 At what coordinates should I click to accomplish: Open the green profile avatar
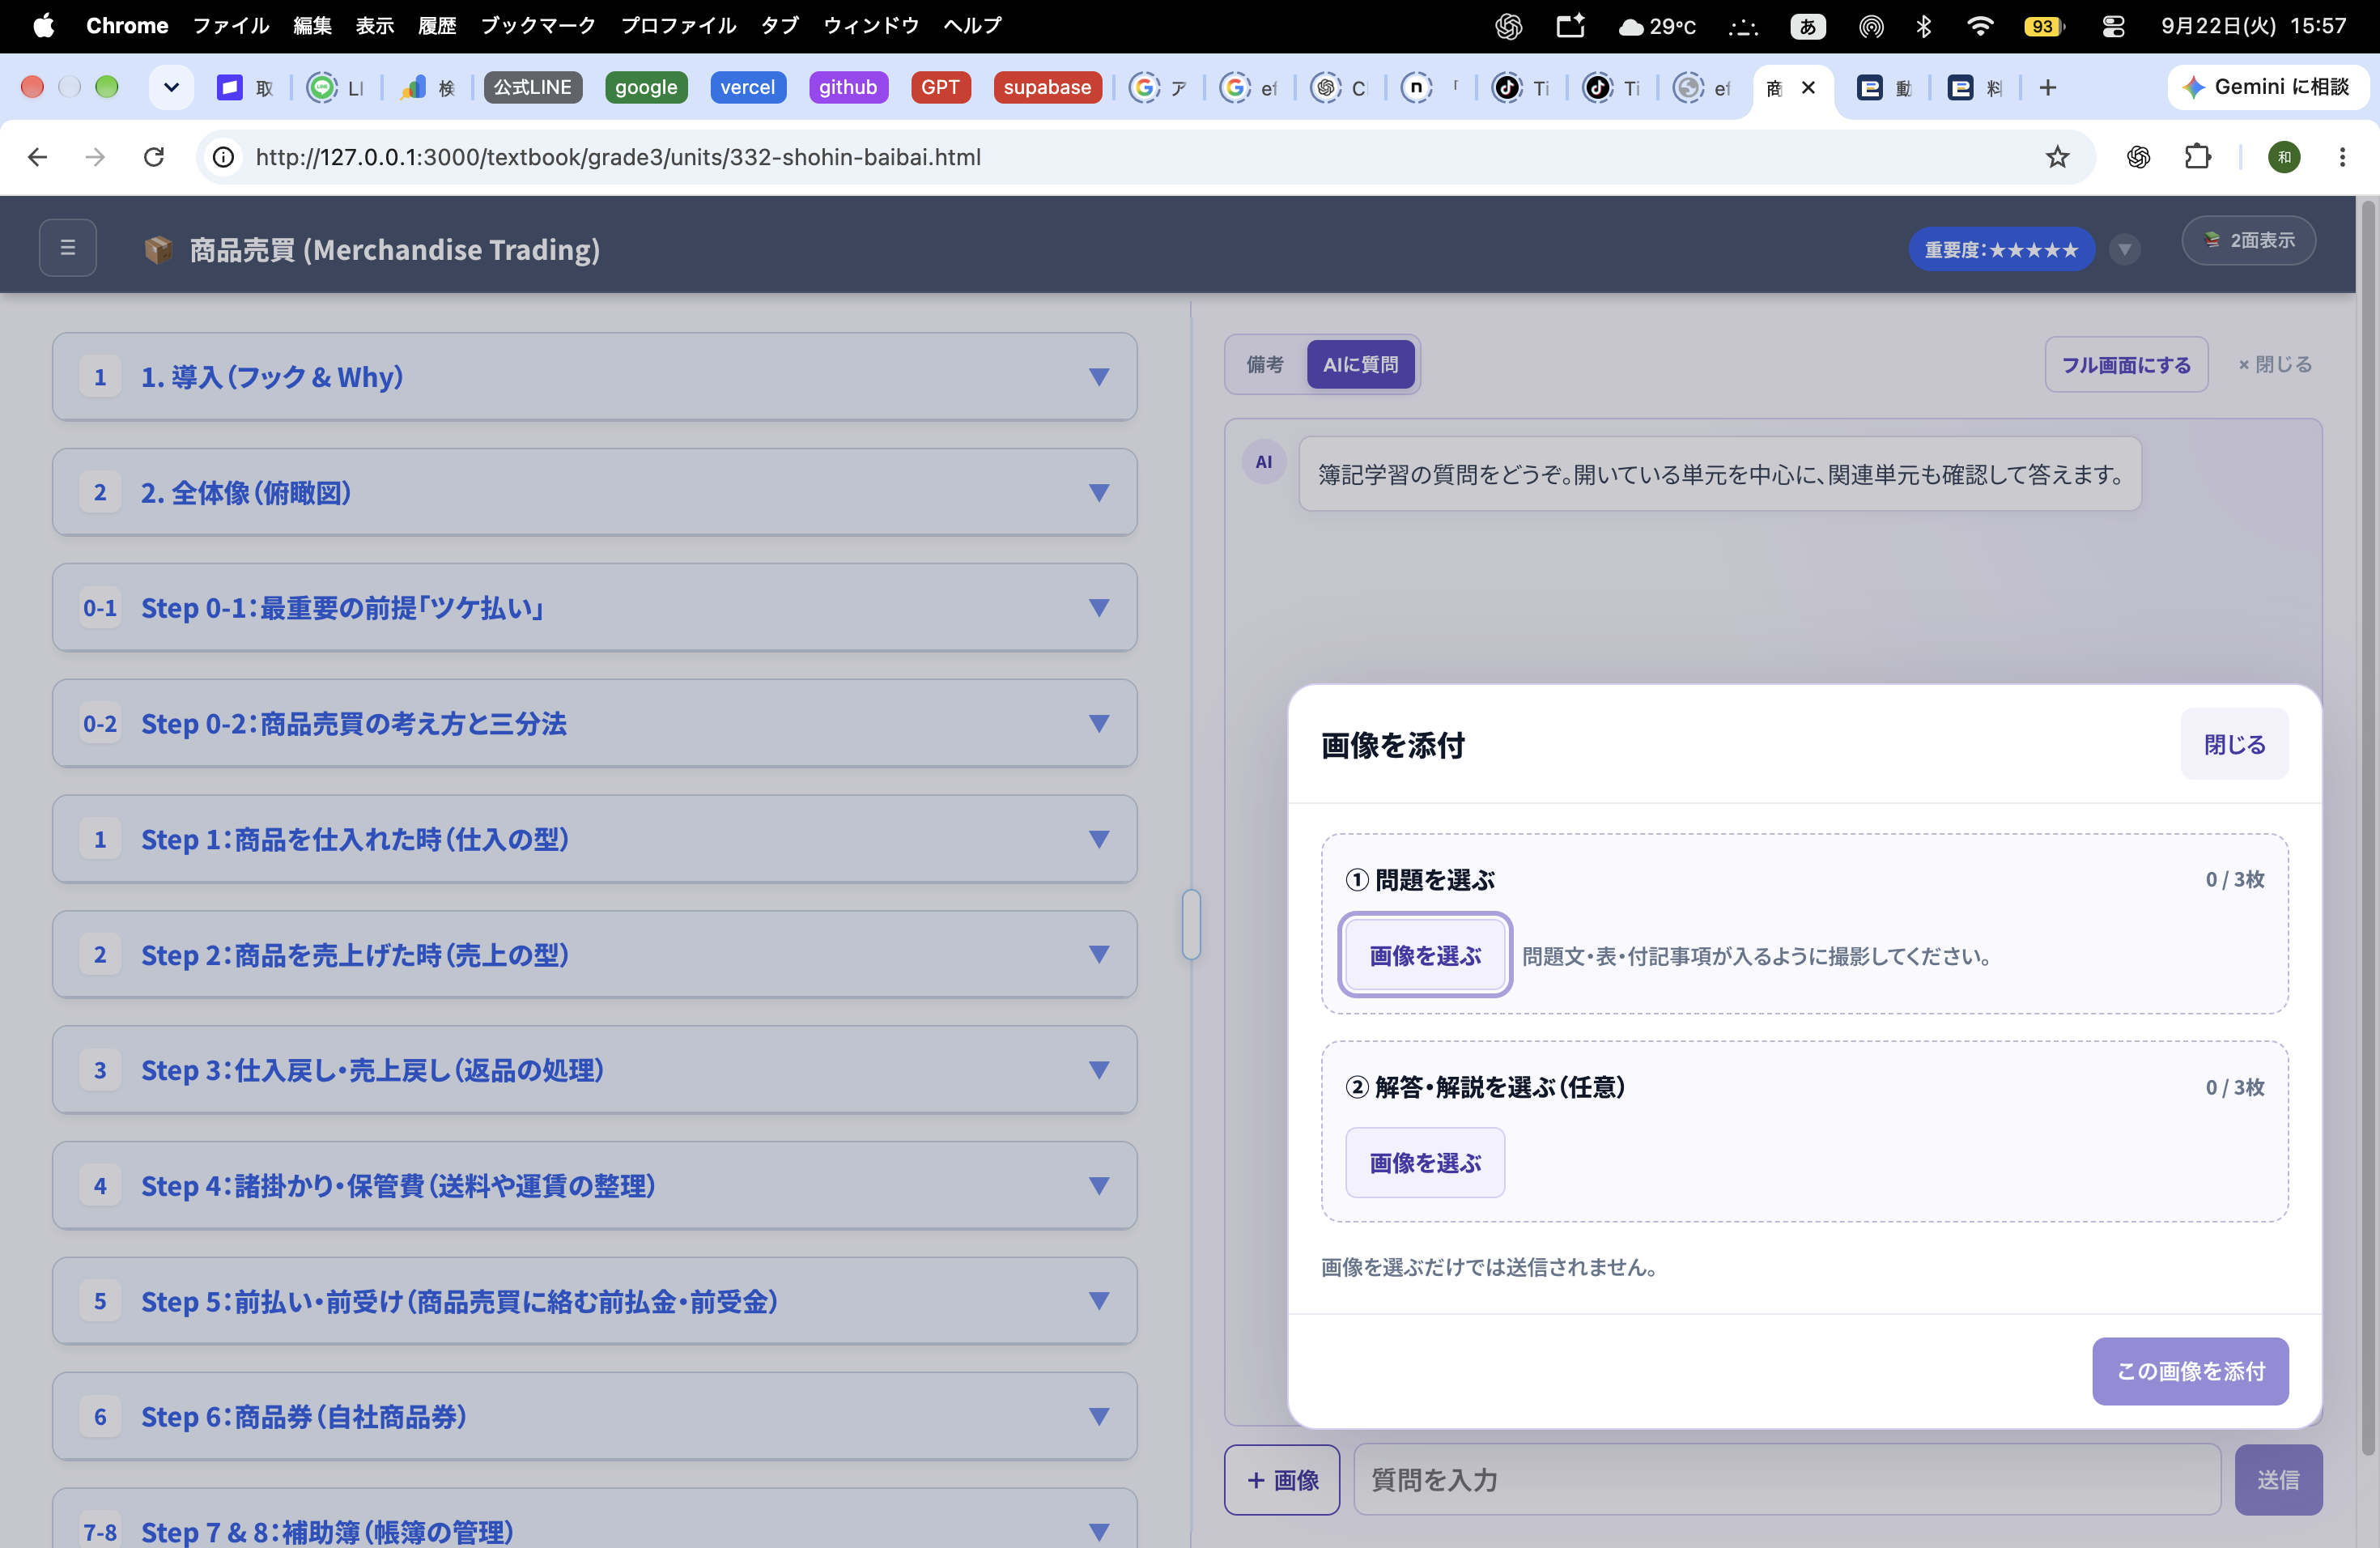point(2284,157)
